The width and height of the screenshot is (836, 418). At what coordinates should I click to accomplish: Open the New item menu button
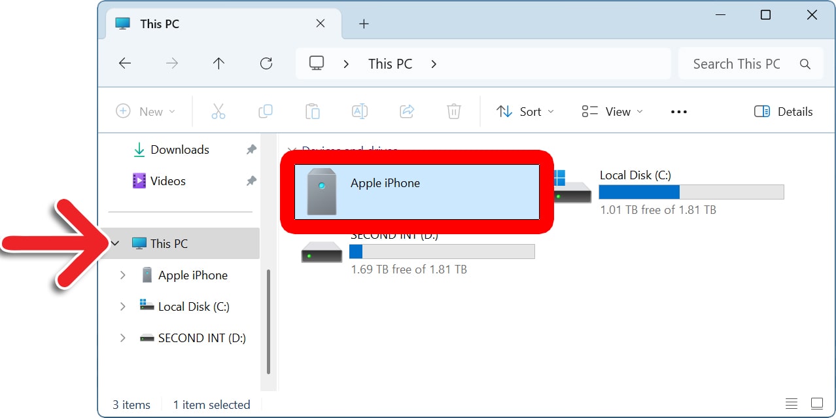(145, 112)
